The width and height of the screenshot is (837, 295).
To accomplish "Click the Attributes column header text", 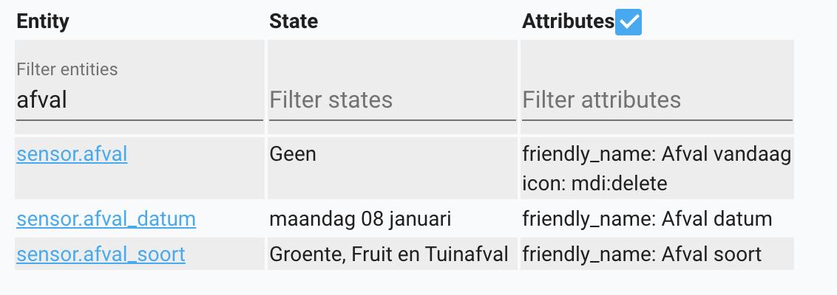I will [x=568, y=22].
